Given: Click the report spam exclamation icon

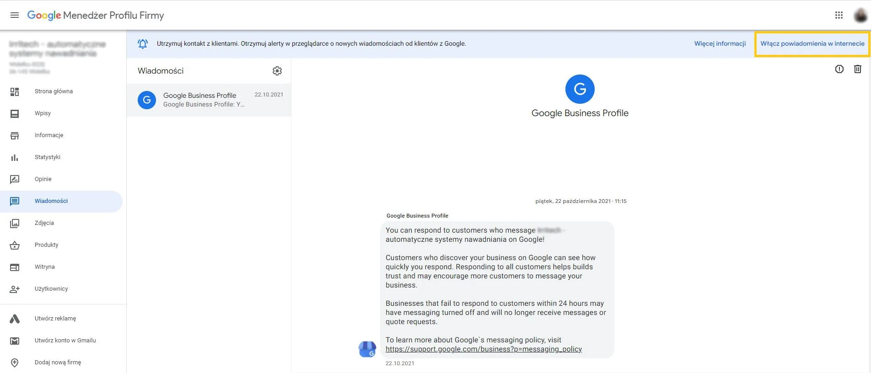Looking at the screenshot, I should (x=839, y=69).
